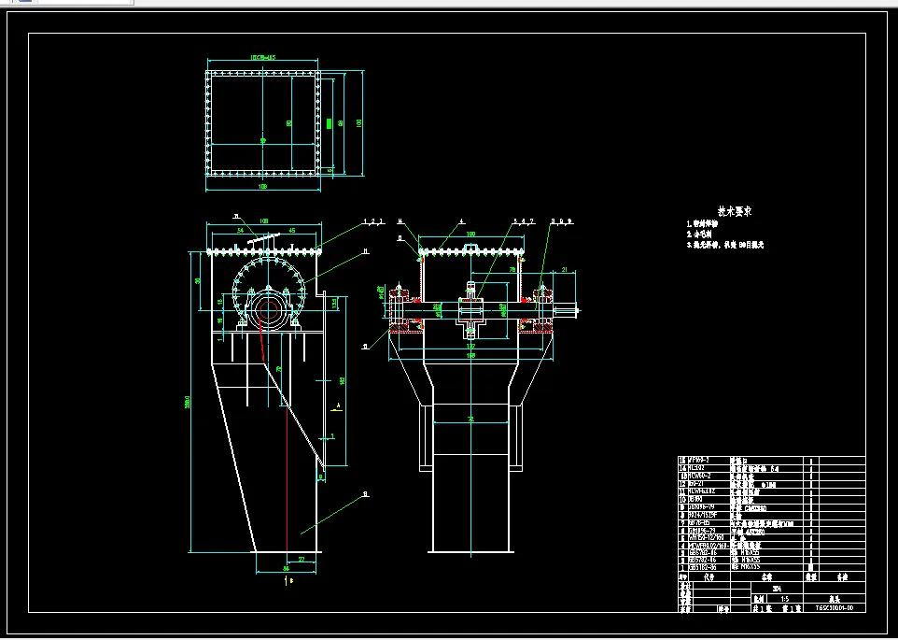Click the balloon label 5 6 7
898x640 pixels.
click(x=524, y=221)
